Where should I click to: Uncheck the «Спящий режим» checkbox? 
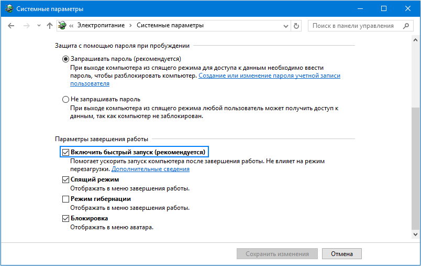pyautogui.click(x=65, y=180)
